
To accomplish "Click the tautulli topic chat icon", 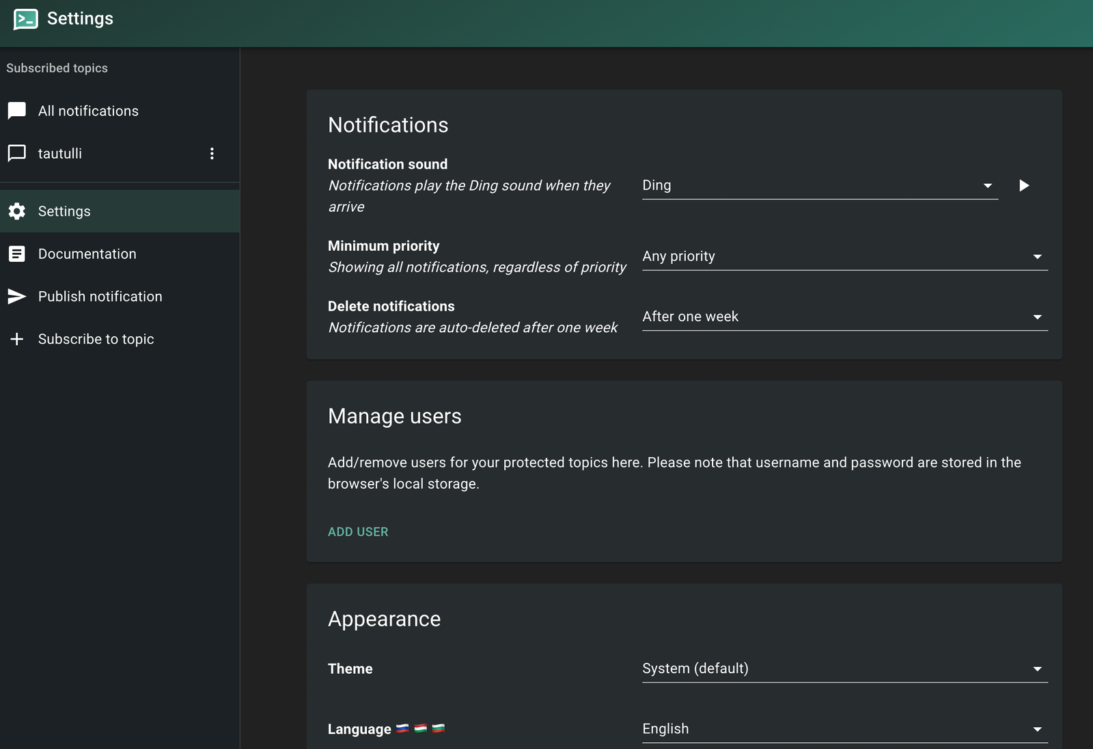I will [x=16, y=153].
